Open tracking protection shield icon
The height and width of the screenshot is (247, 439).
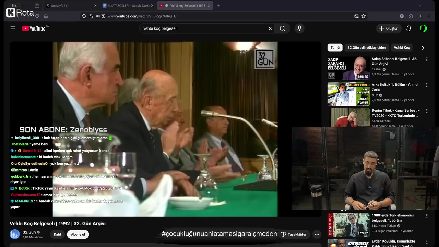84,16
